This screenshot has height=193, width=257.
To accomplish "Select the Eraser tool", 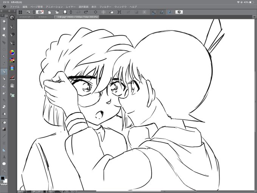I will coord(4,107).
